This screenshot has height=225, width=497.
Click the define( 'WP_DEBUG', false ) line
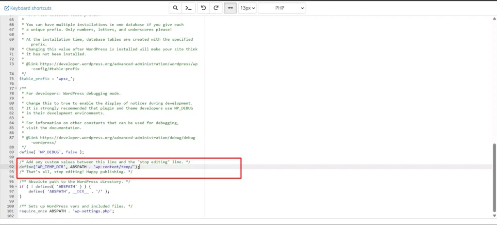coord(51,152)
